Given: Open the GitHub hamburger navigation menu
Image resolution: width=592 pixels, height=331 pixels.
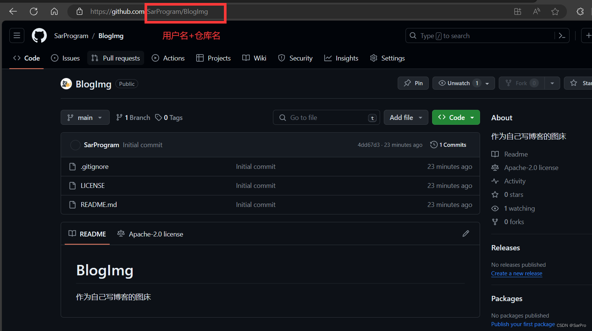Looking at the screenshot, I should (x=17, y=35).
